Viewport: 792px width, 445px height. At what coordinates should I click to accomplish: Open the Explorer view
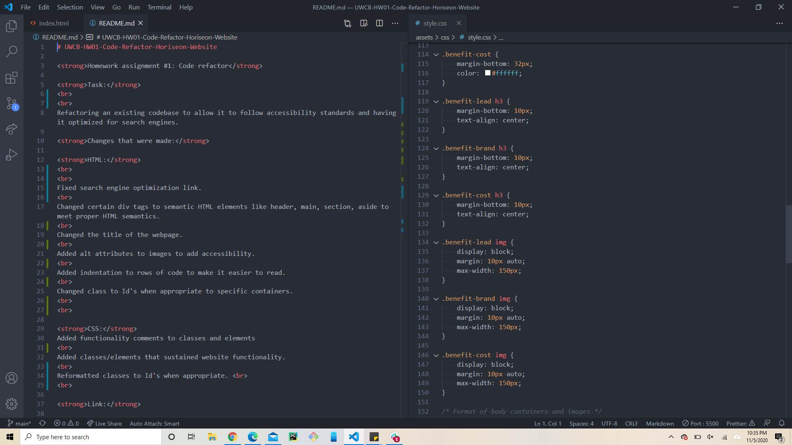[11, 26]
